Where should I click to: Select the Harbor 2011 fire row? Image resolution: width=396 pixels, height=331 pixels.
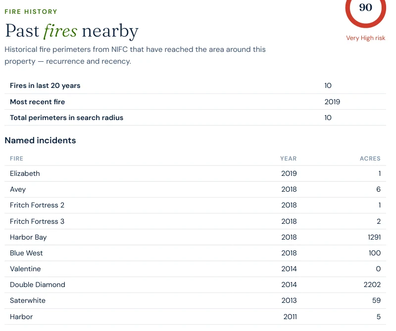click(x=195, y=317)
